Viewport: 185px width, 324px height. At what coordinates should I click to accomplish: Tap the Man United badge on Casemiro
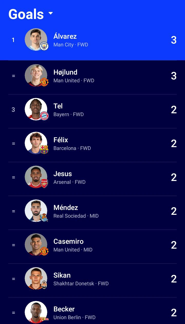click(44, 251)
